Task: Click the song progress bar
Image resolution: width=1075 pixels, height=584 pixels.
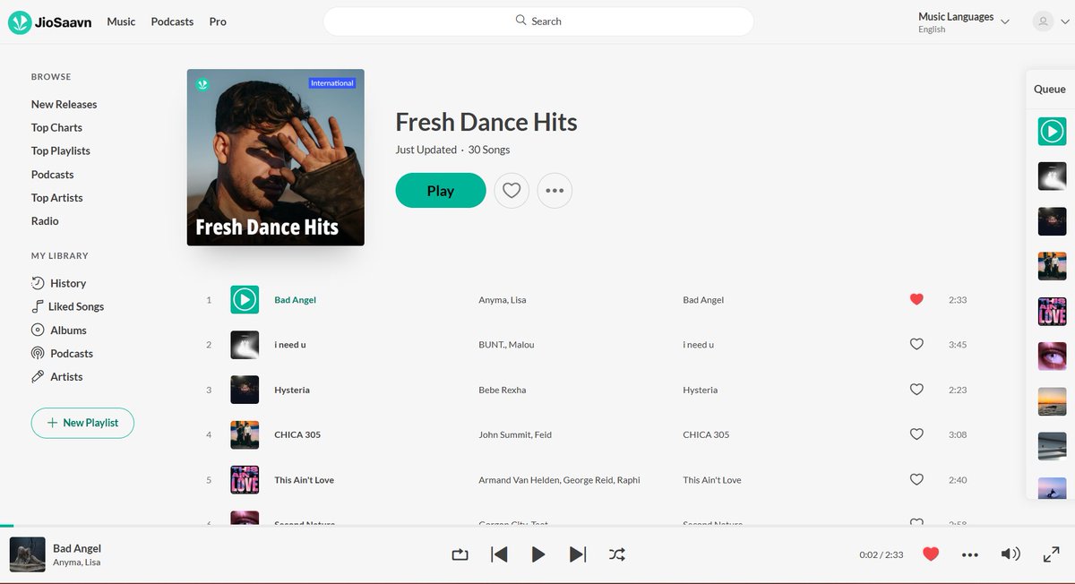Action: [537, 526]
